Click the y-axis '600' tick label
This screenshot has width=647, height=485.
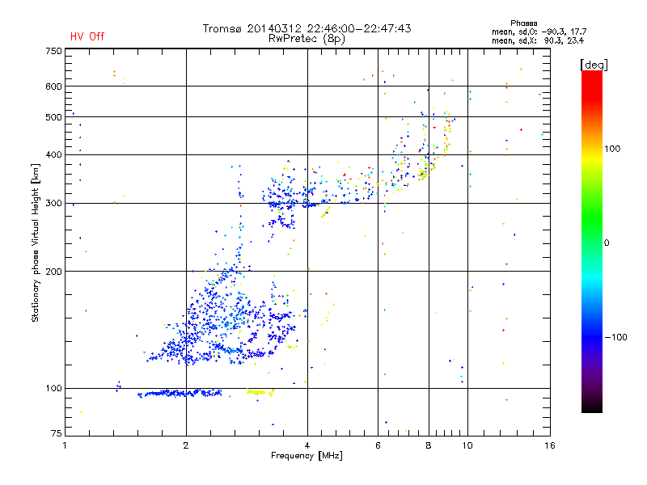[x=53, y=86]
